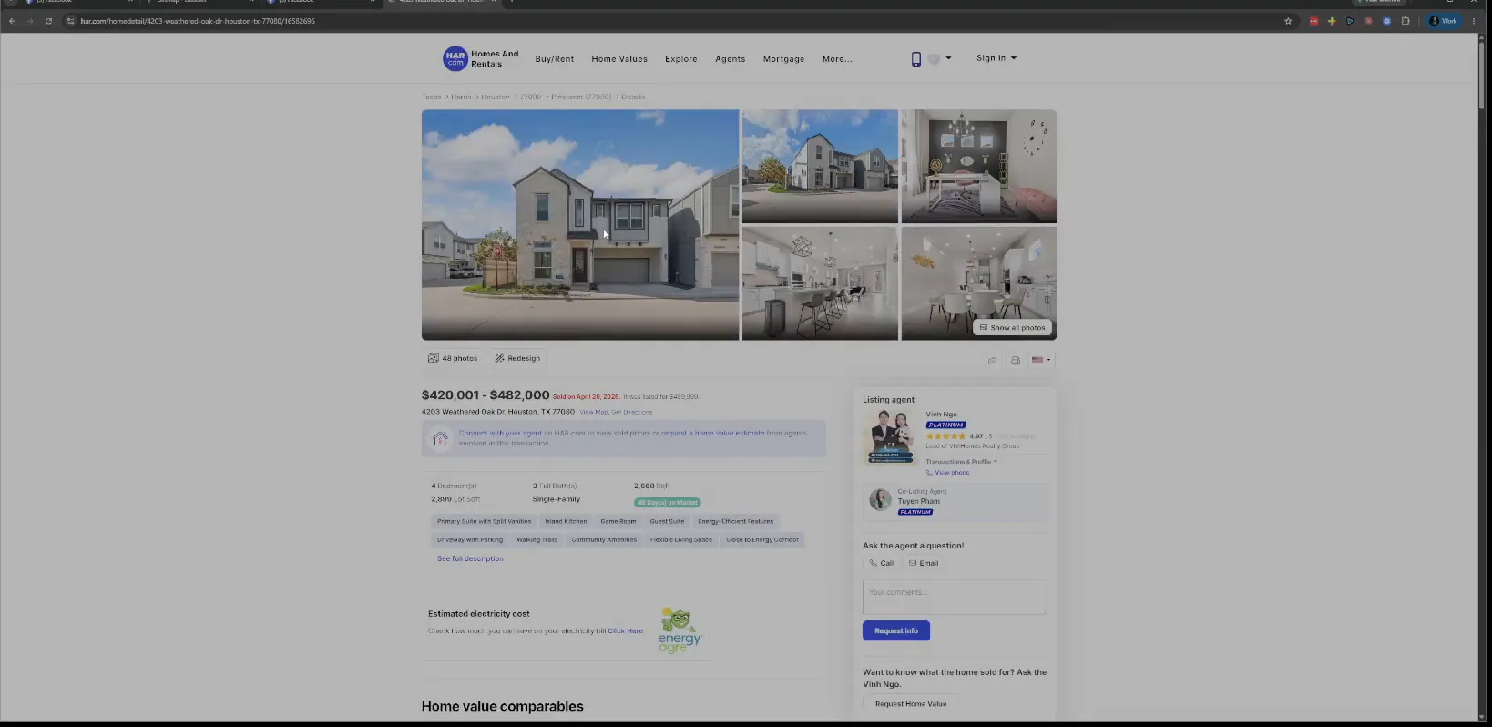This screenshot has width=1492, height=727.
Task: Click the Close to Energy Corridor tag
Action: [762, 539]
